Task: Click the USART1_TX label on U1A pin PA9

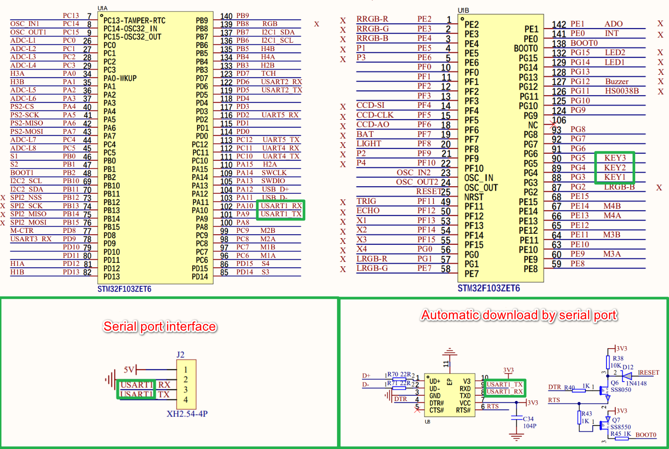Action: click(281, 214)
